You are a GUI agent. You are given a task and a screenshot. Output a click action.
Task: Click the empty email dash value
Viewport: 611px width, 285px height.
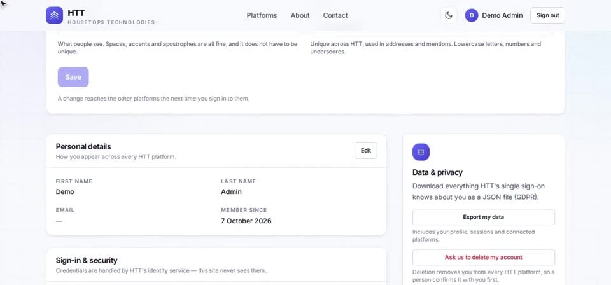(59, 221)
